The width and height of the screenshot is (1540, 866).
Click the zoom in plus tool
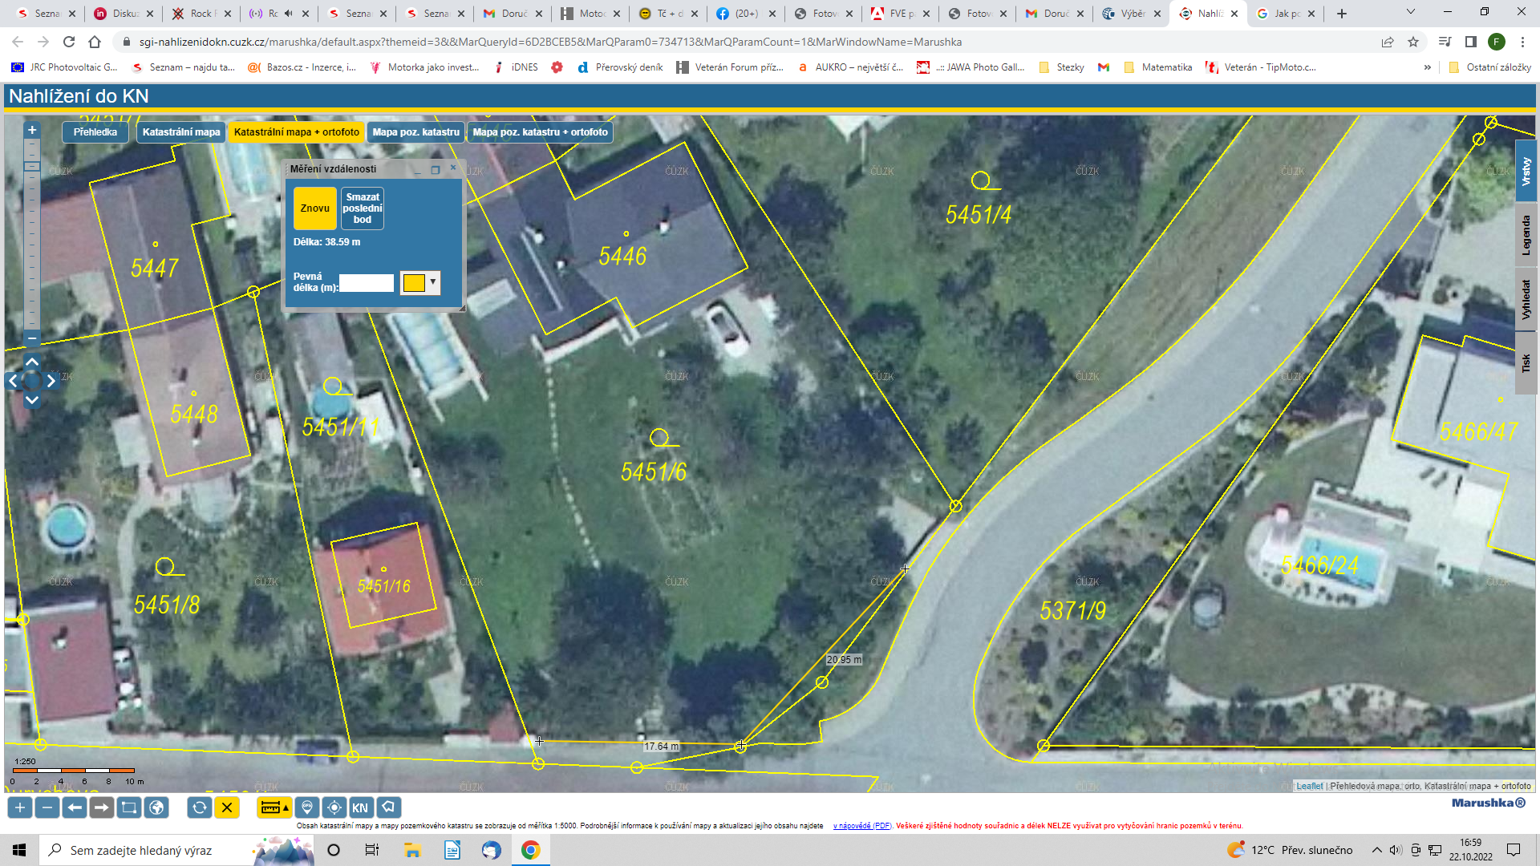pyautogui.click(x=20, y=807)
